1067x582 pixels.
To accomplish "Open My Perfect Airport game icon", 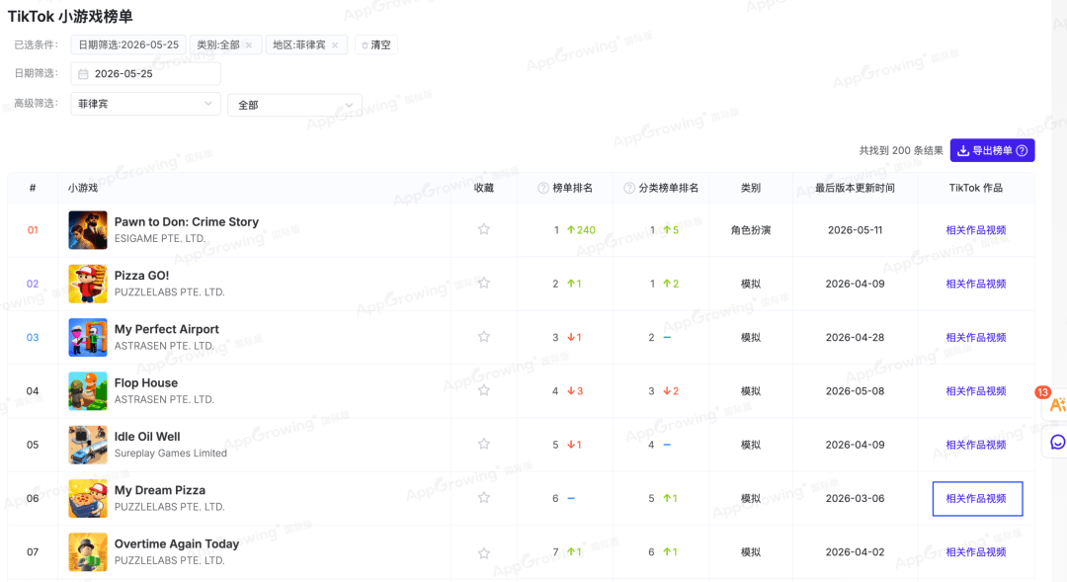I will (88, 338).
